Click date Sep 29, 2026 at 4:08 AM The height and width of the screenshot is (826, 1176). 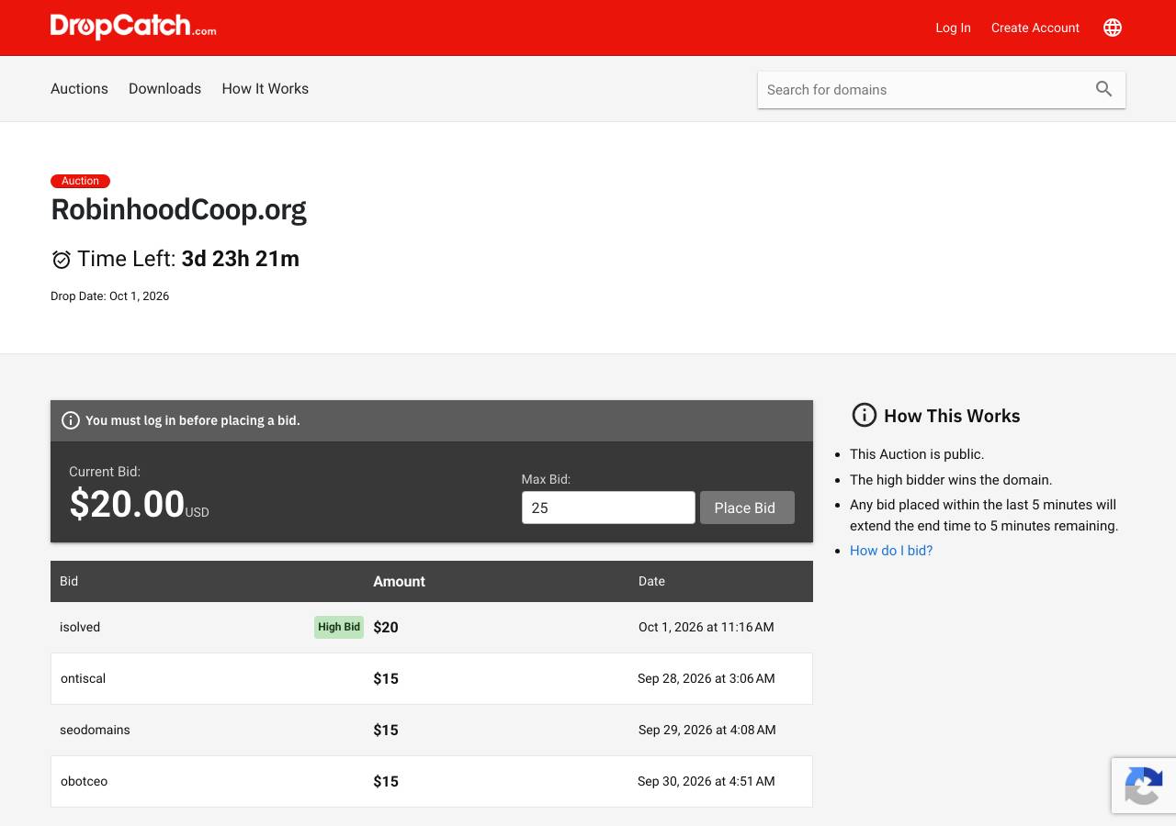point(707,730)
